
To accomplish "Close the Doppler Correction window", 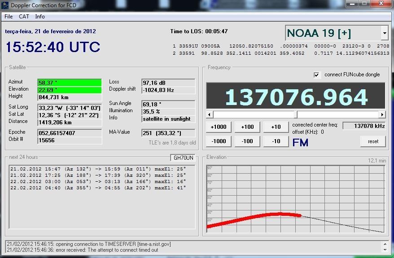I will click(381, 4).
